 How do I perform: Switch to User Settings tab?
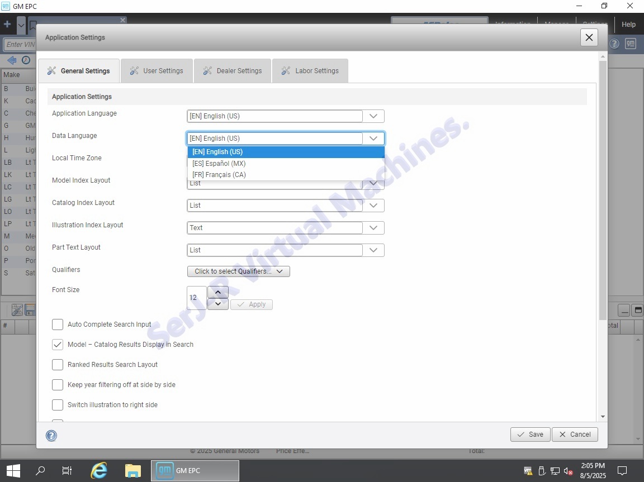point(157,71)
